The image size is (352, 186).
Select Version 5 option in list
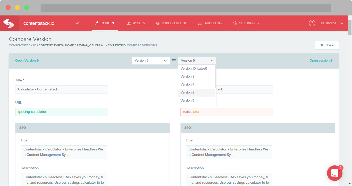point(196,100)
